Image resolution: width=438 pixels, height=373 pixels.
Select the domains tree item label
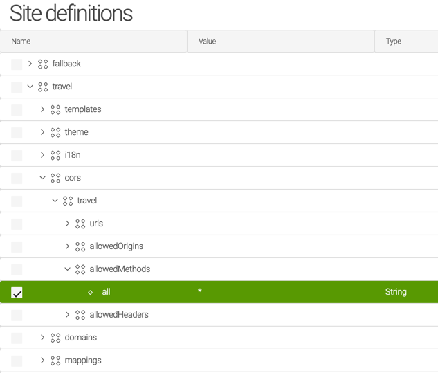click(80, 338)
